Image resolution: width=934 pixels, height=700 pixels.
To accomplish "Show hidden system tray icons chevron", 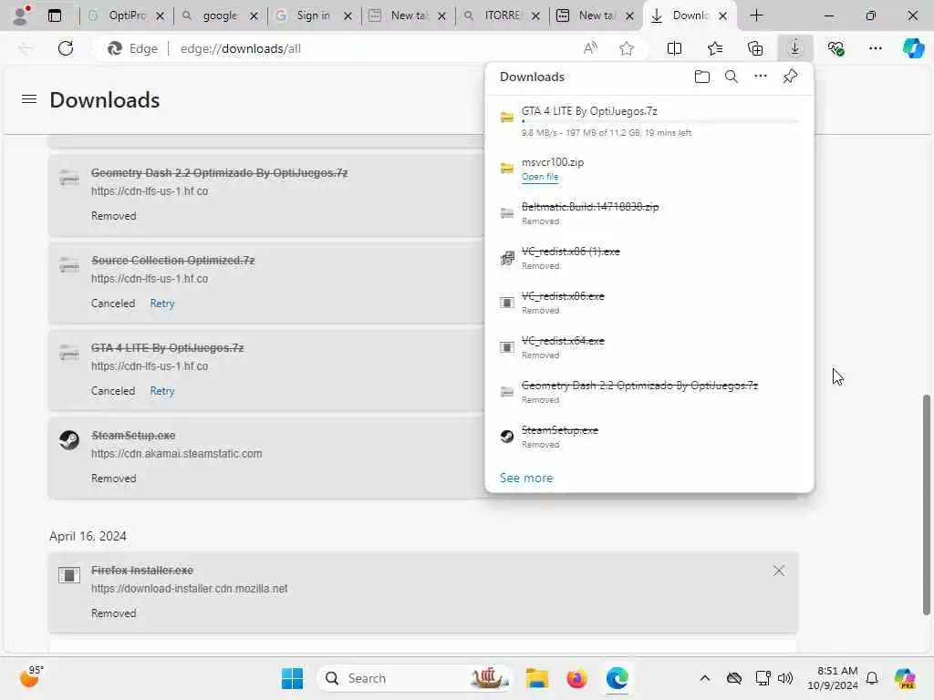I will [705, 678].
